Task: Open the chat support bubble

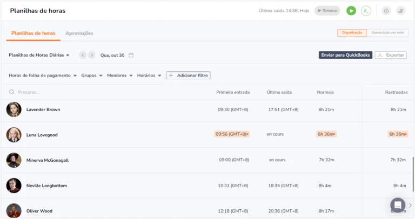Action: coord(398,205)
